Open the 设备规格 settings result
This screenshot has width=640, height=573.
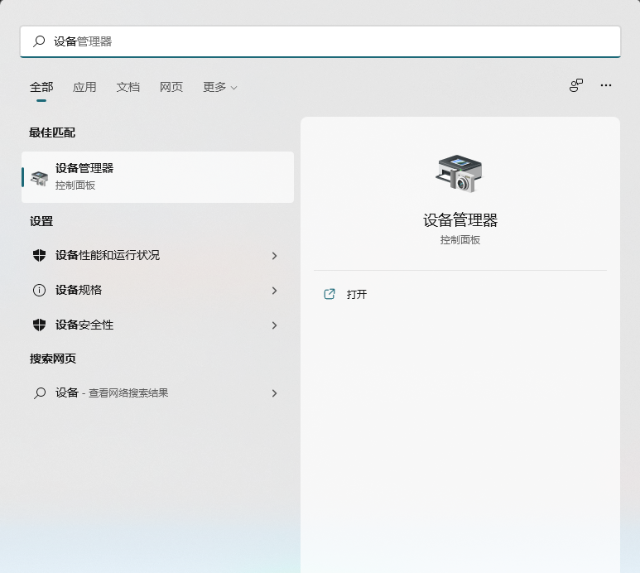pyautogui.click(x=79, y=291)
